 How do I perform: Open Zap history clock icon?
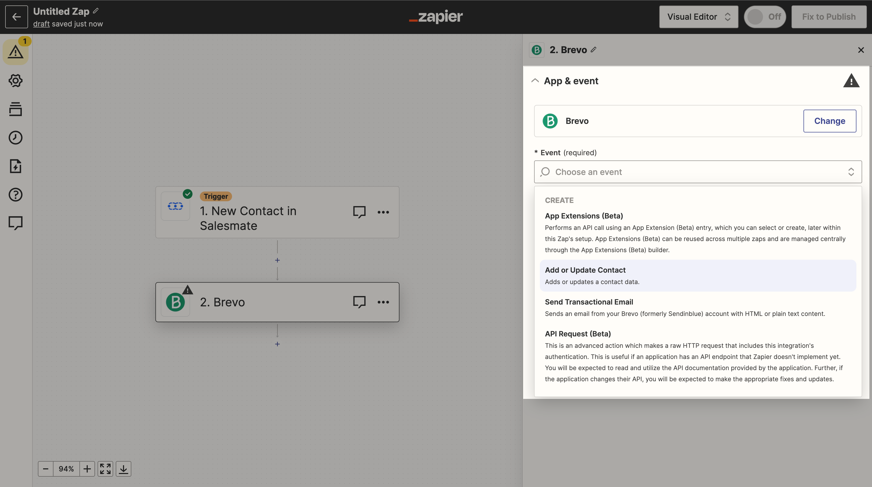16,138
